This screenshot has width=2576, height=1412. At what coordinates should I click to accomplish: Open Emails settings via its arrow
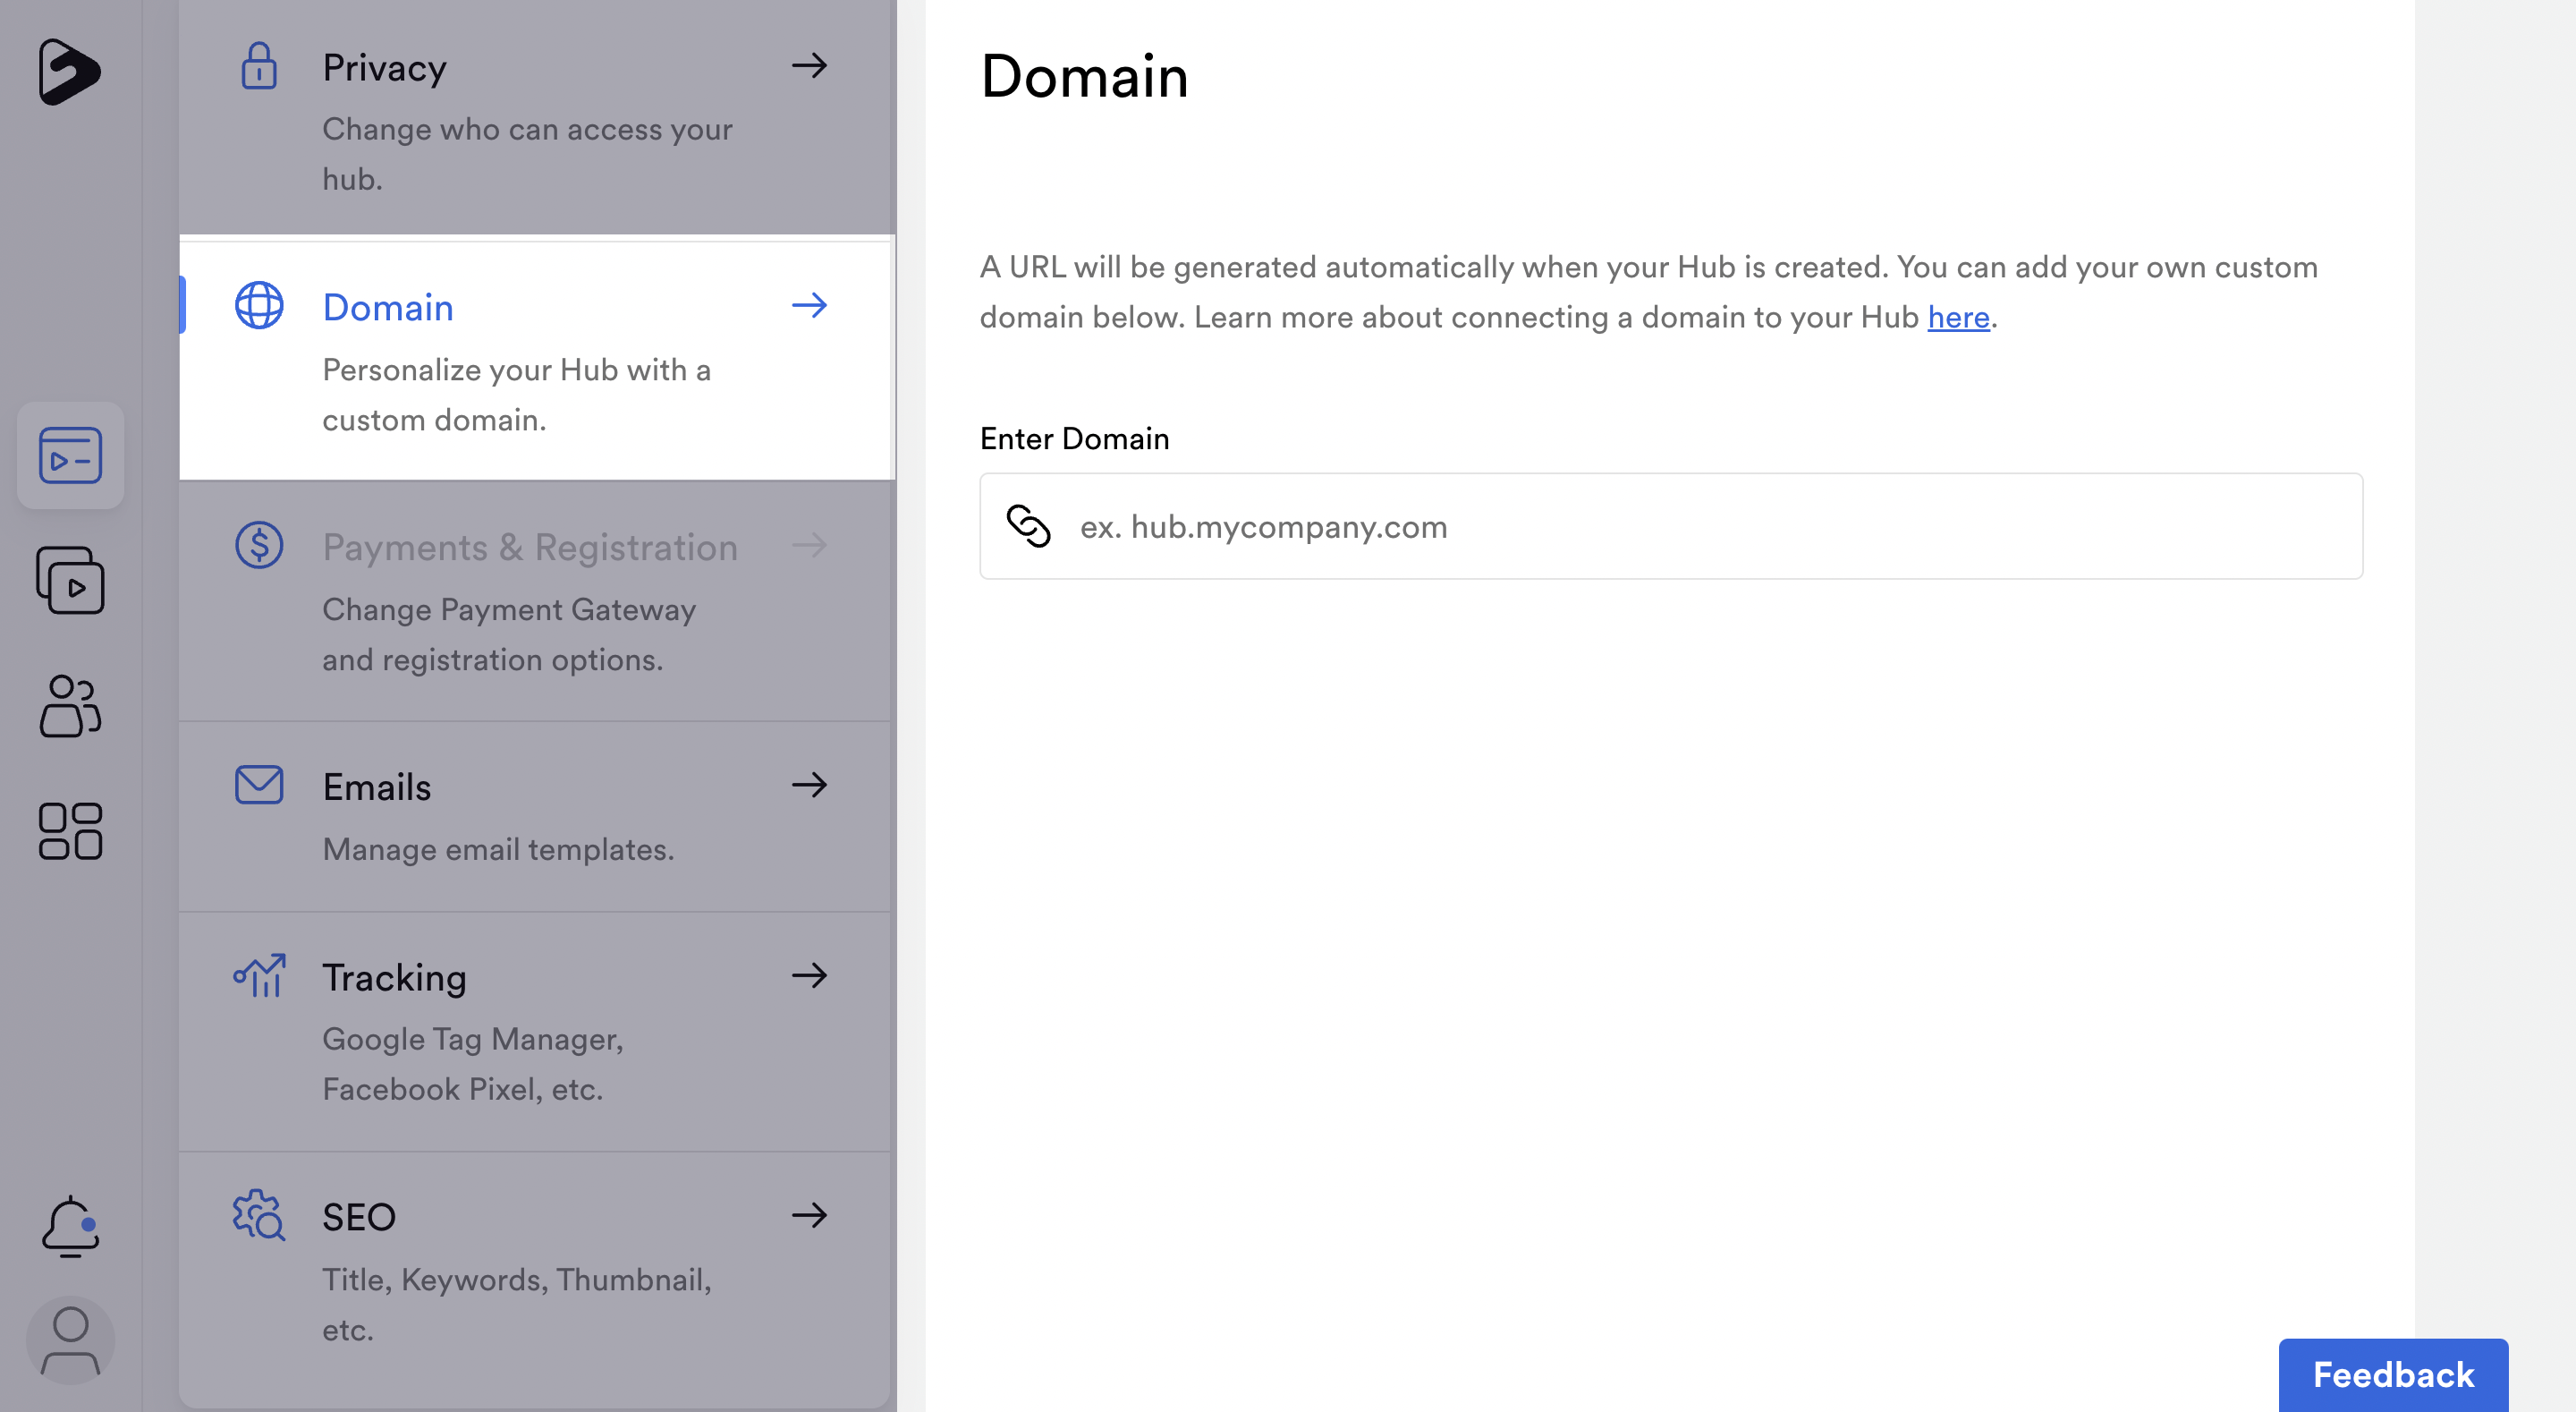[809, 786]
